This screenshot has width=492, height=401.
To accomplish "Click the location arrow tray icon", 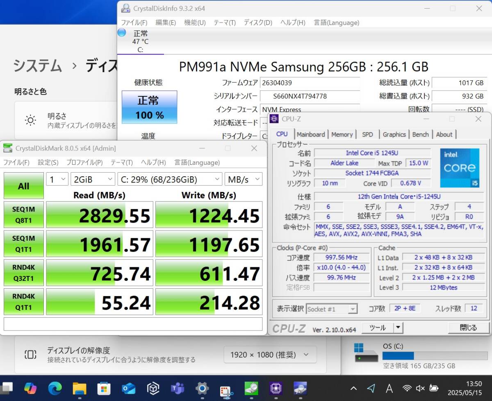I will pyautogui.click(x=371, y=388).
